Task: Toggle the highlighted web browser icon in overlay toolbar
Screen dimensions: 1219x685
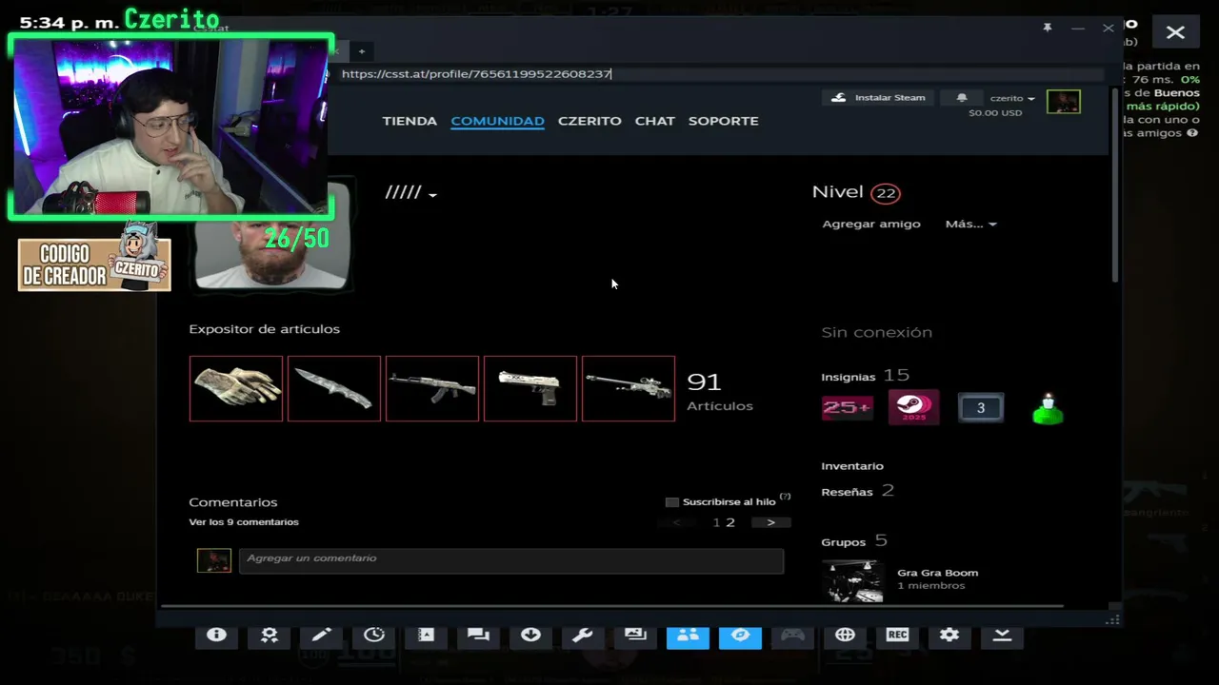Action: (x=740, y=636)
